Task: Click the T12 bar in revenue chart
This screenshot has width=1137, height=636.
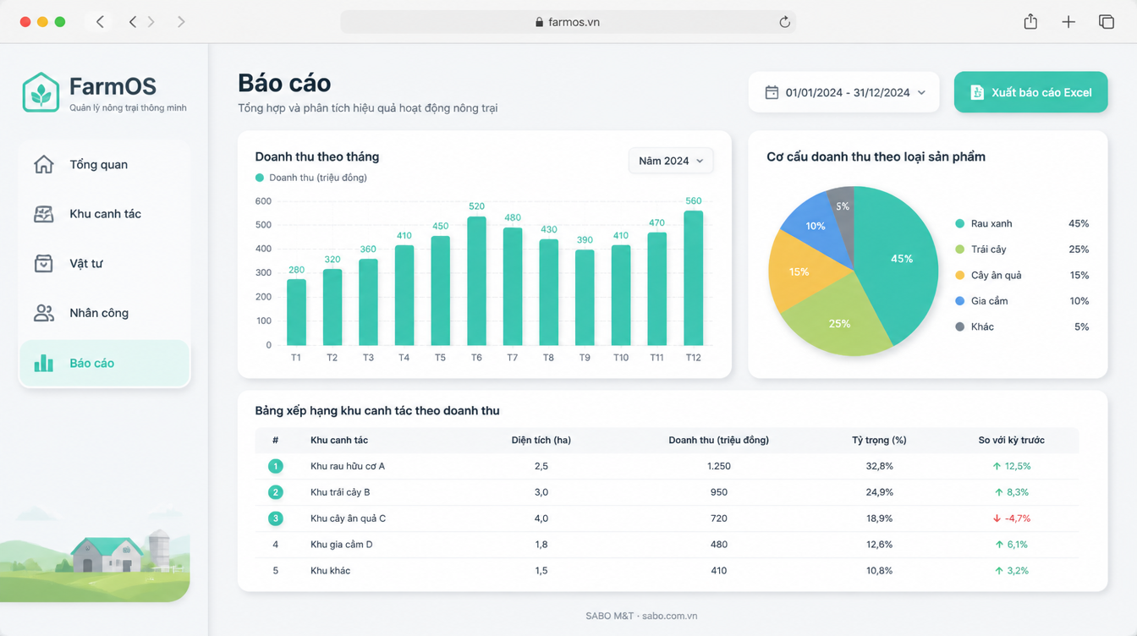Action: (x=694, y=277)
